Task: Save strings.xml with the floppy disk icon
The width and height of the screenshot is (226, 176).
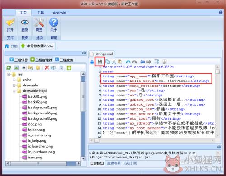Action: point(99,62)
